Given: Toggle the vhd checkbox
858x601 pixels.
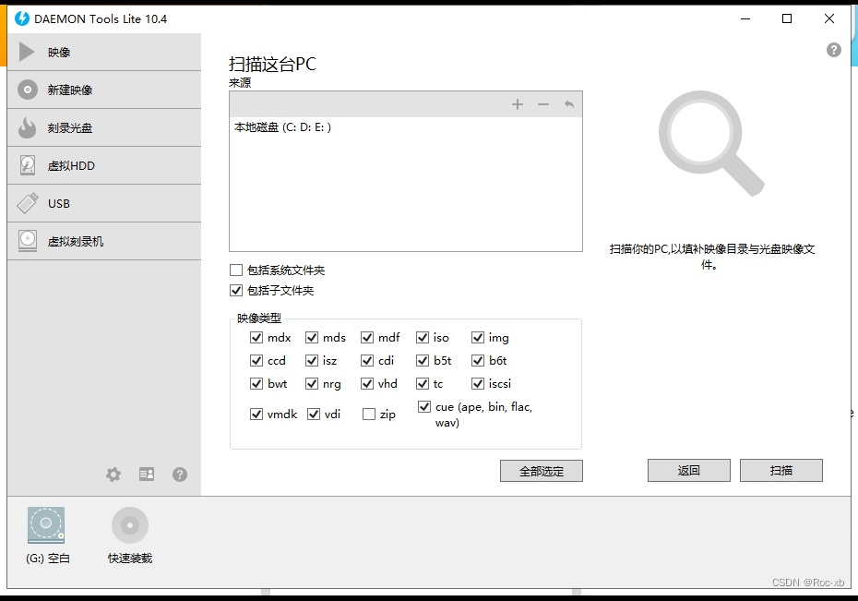Looking at the screenshot, I should (x=366, y=383).
